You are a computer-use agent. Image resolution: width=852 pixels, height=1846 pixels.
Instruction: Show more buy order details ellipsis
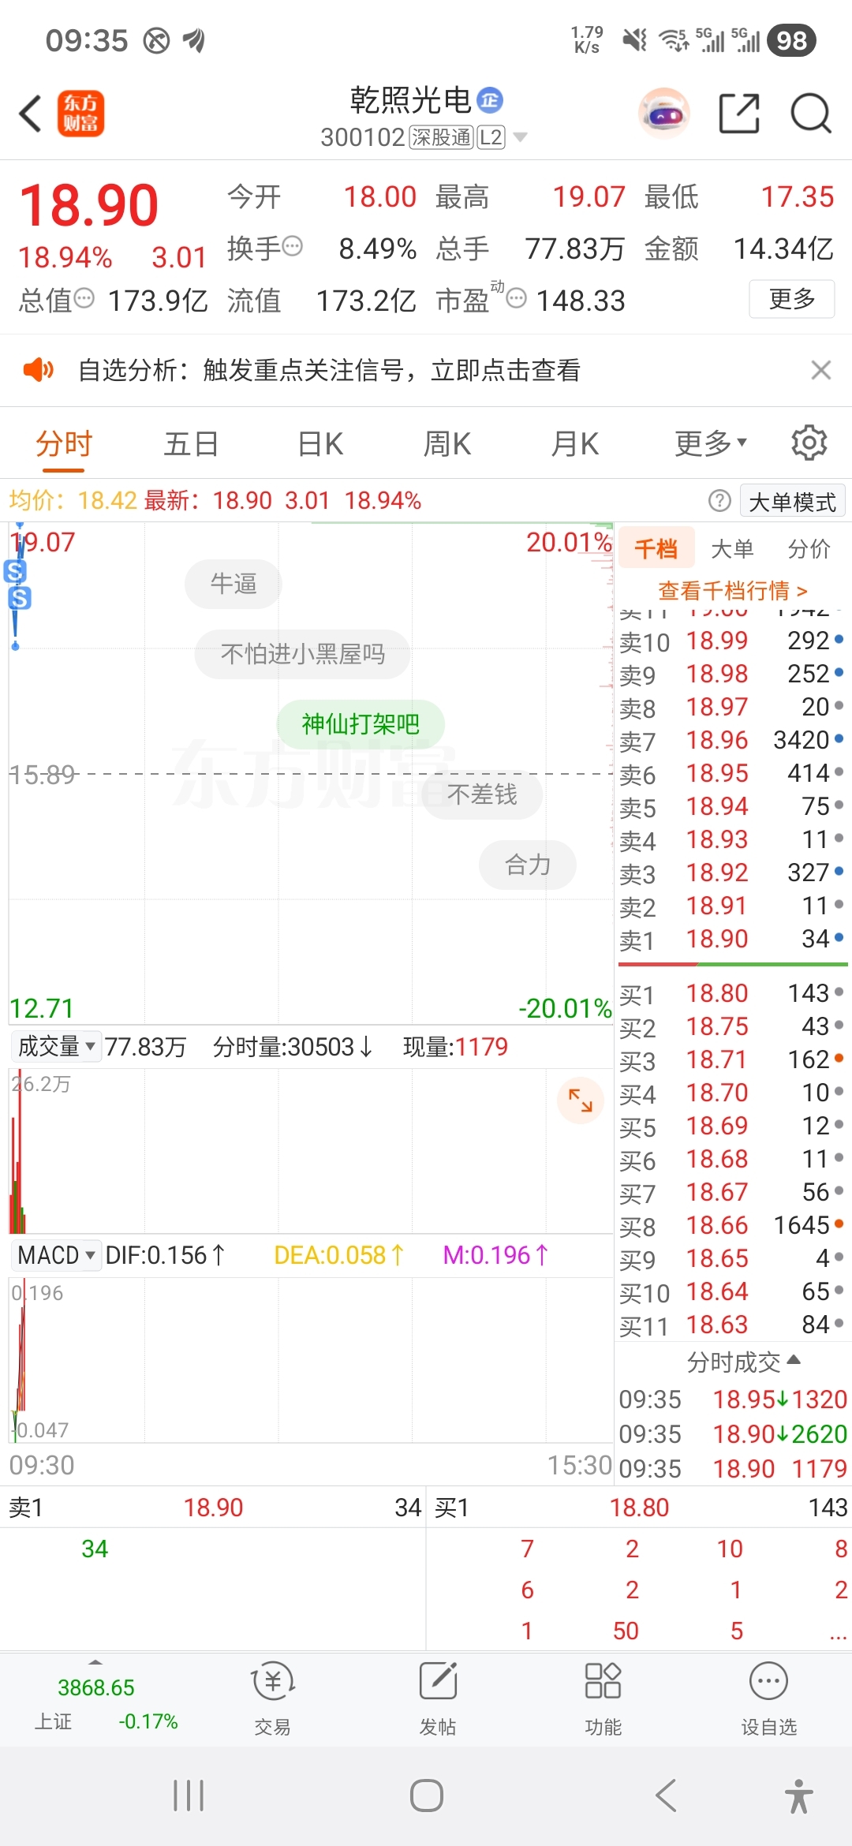click(838, 1631)
